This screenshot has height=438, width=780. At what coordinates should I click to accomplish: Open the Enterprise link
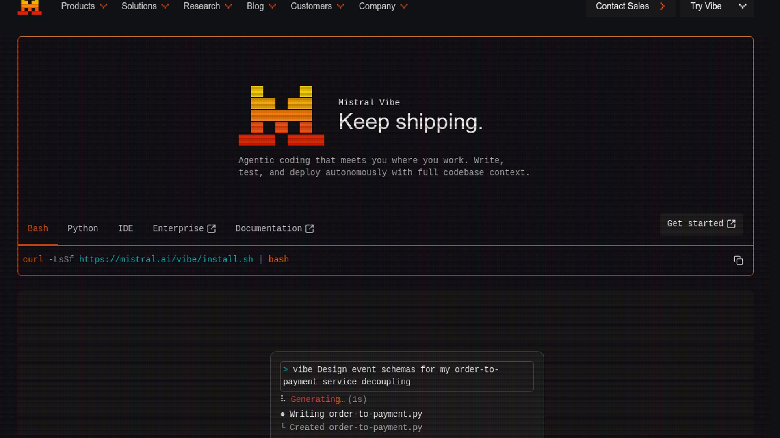click(x=184, y=228)
